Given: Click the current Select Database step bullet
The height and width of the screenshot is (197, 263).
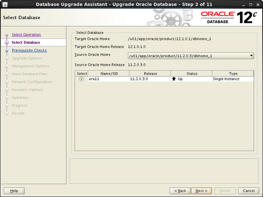Looking at the screenshot, I should pyautogui.click(x=7, y=42).
